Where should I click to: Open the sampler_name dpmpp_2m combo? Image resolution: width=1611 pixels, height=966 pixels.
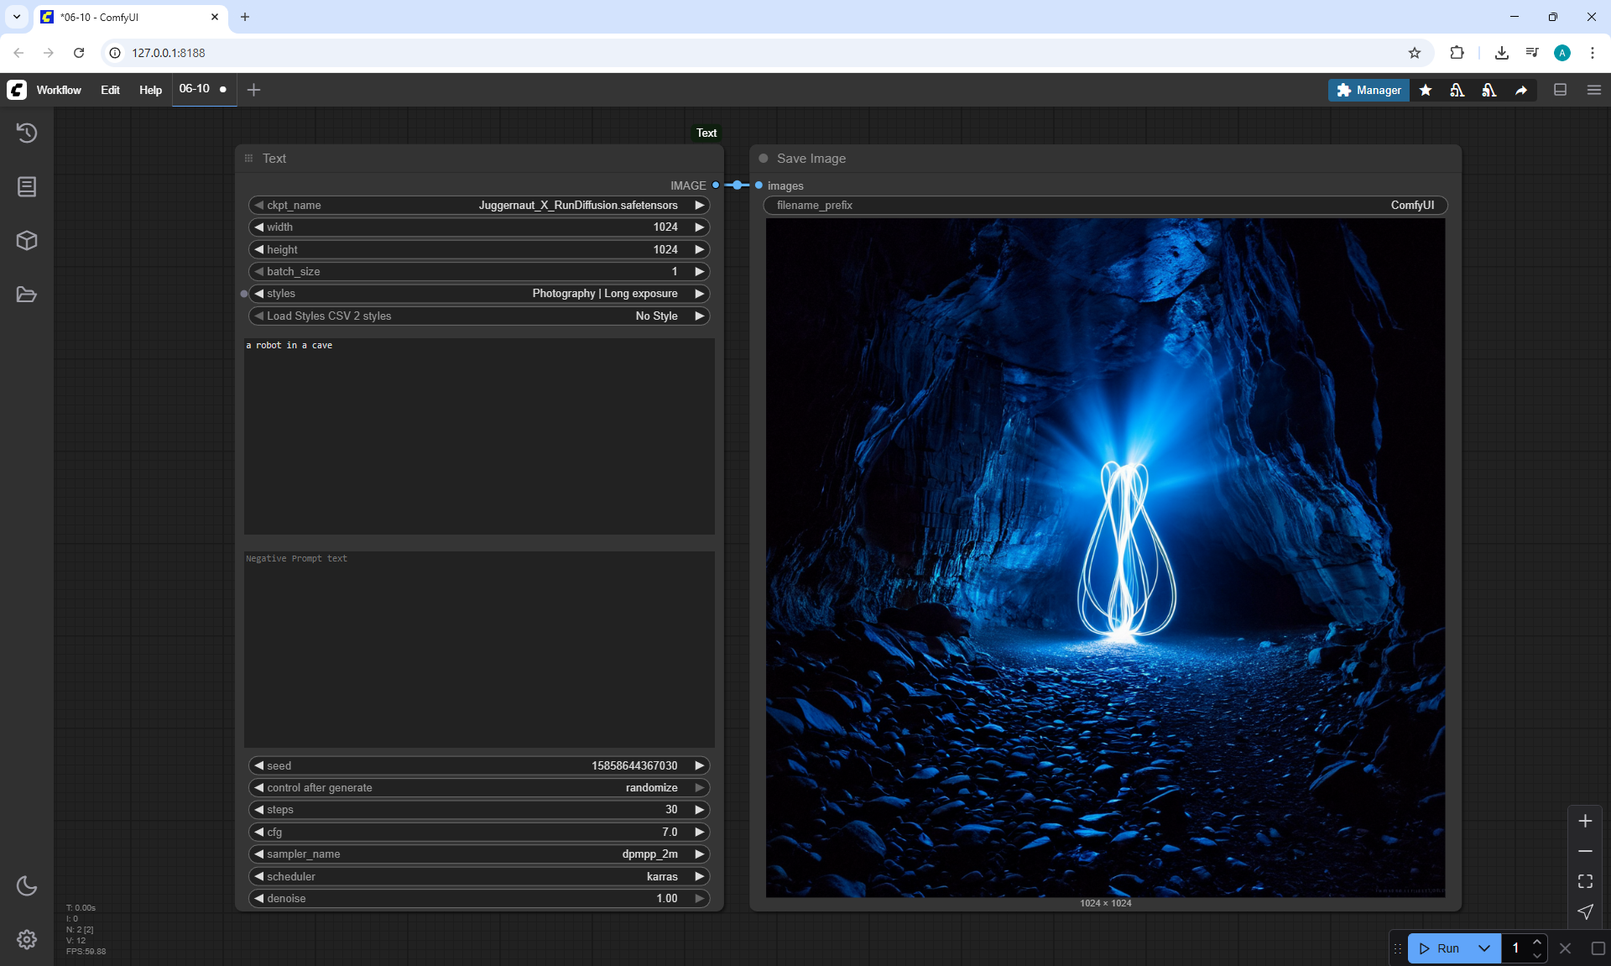[x=479, y=854]
